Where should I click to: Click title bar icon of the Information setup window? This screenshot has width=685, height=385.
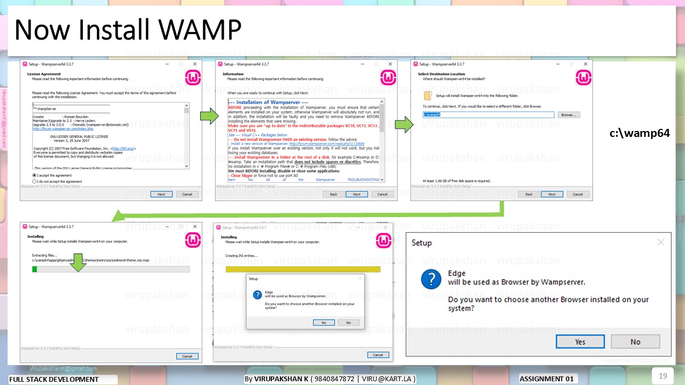(x=220, y=64)
